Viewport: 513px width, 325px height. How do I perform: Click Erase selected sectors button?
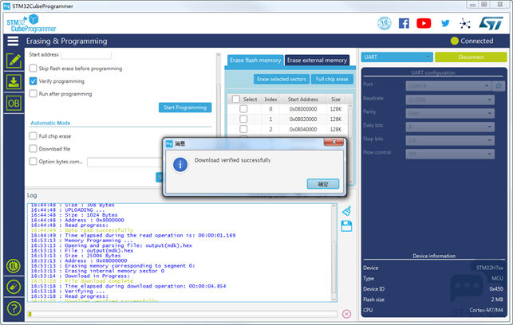click(x=282, y=79)
